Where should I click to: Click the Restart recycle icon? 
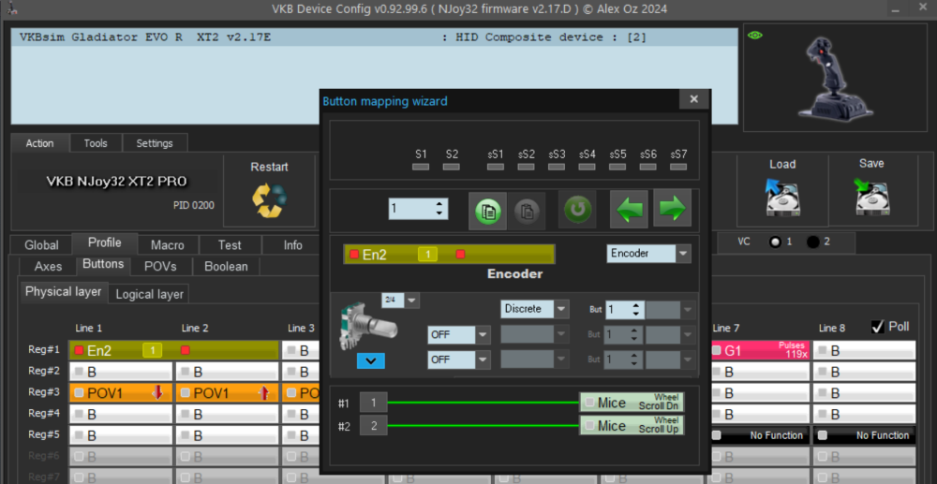point(269,200)
